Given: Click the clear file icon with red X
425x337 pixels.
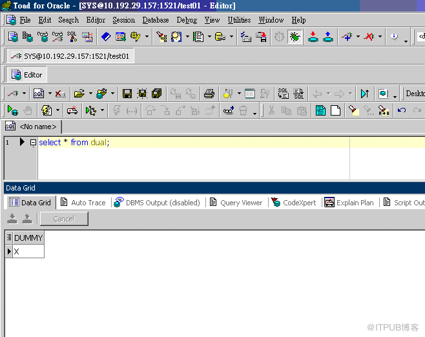Looking at the screenshot, I should pyautogui.click(x=60, y=94).
